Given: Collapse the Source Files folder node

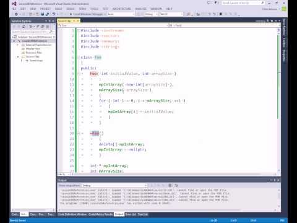Looking at the screenshot, I should pos(17,56).
